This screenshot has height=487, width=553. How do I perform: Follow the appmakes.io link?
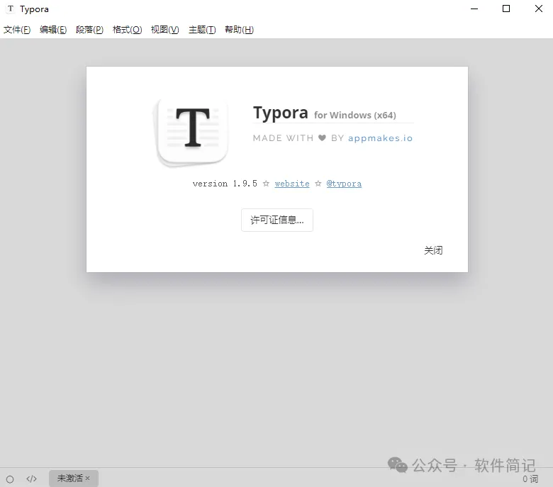[x=380, y=138]
